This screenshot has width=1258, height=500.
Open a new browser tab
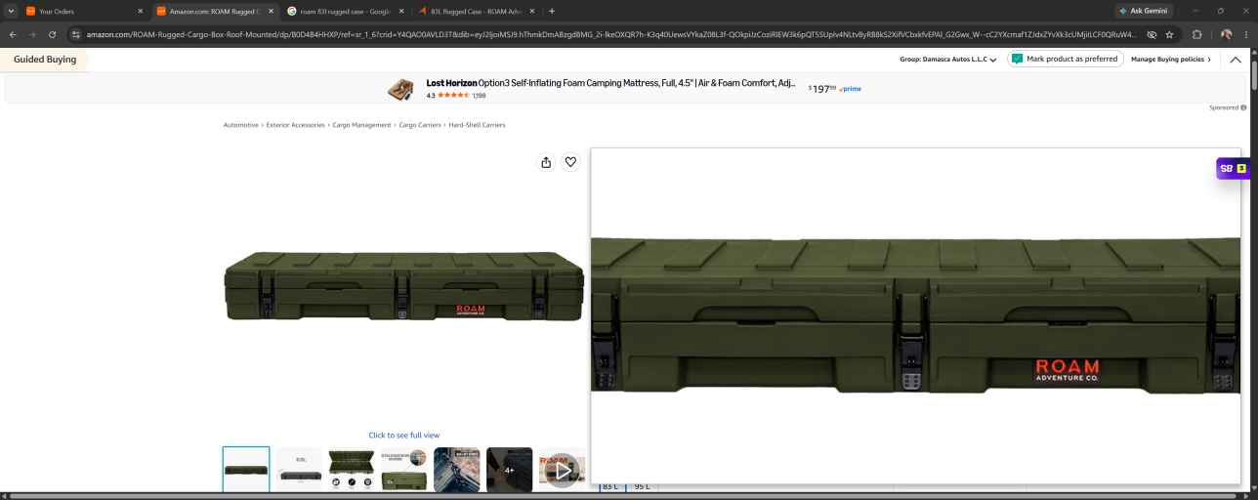click(552, 11)
